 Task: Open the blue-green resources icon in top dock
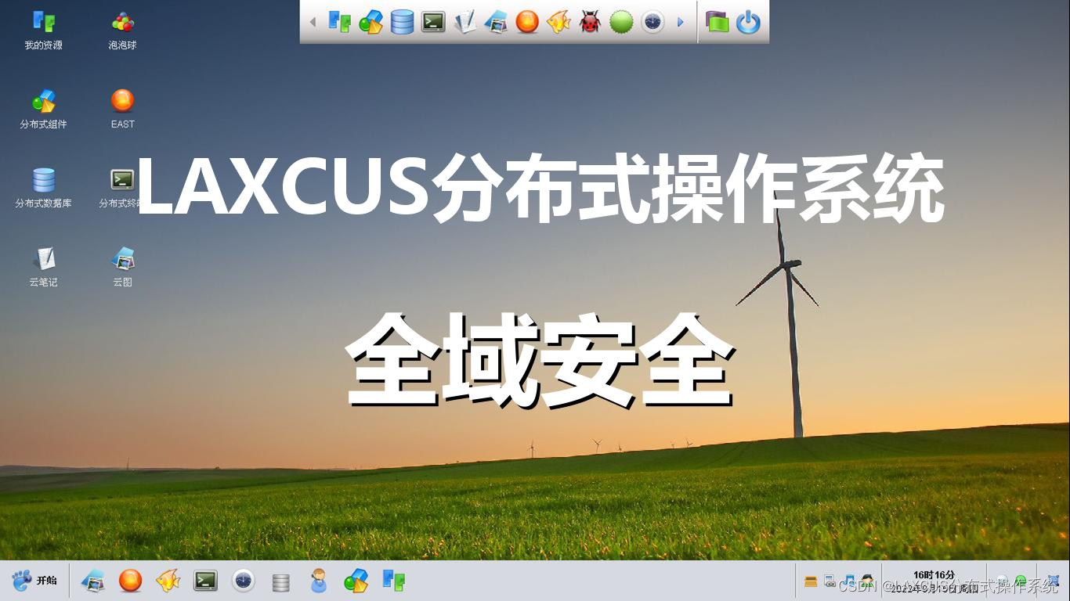pyautogui.click(x=339, y=22)
